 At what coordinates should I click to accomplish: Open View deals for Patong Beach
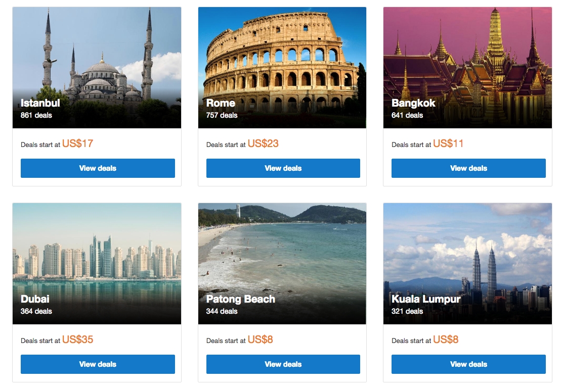pos(283,364)
